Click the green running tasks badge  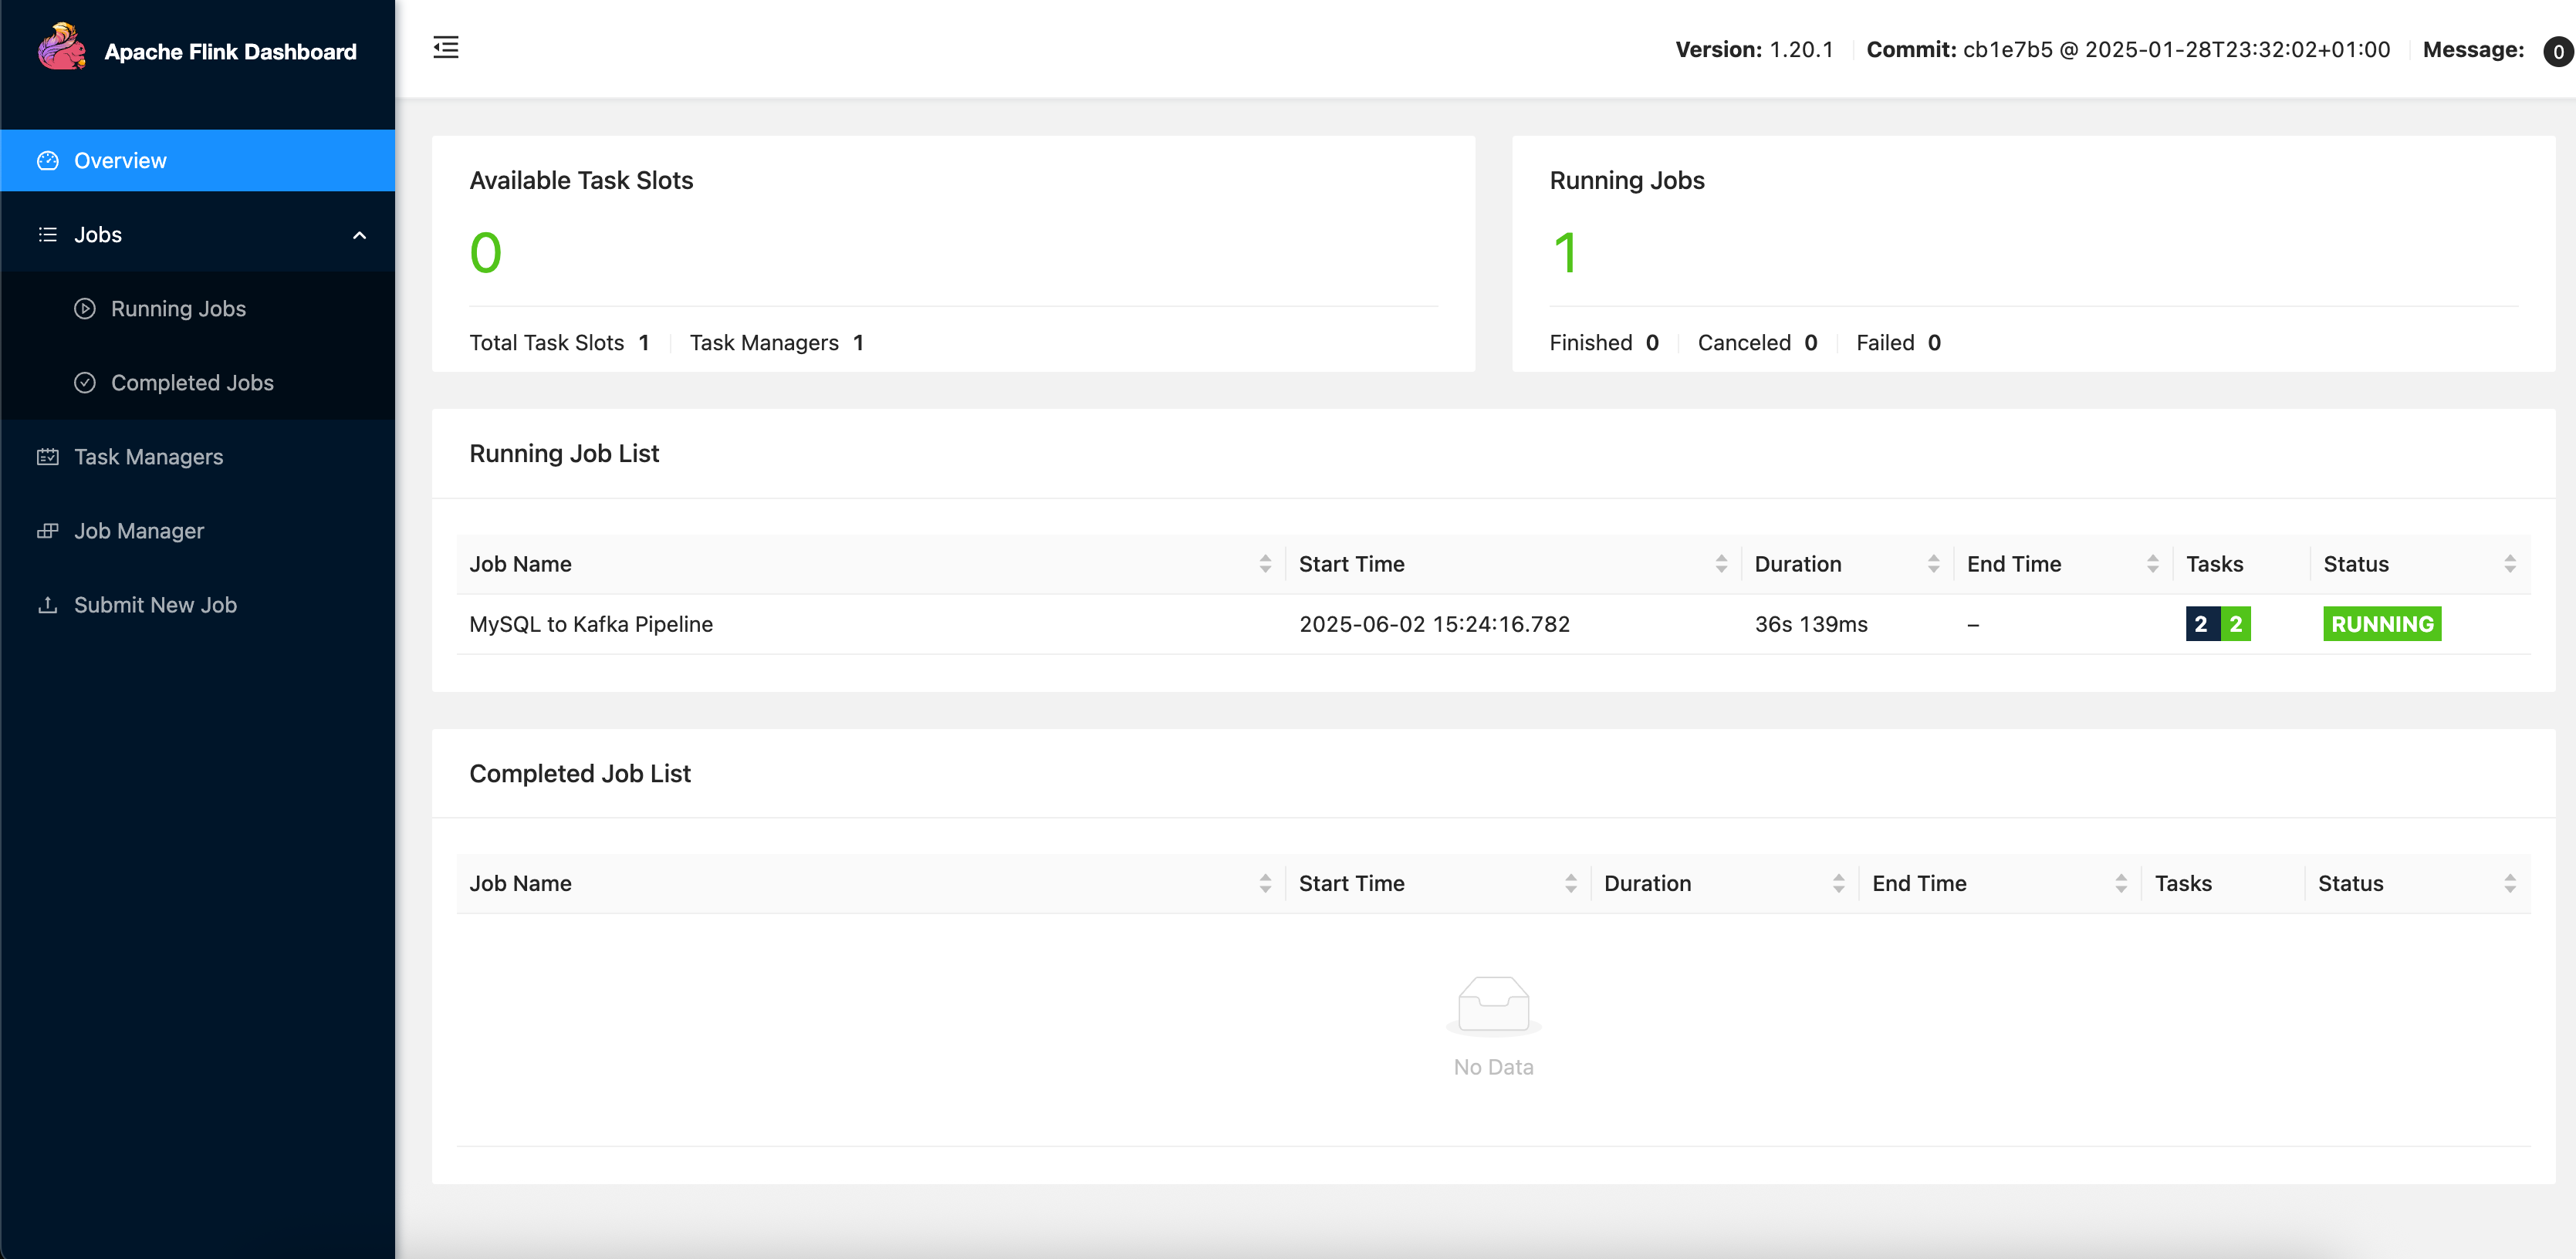(x=2235, y=624)
